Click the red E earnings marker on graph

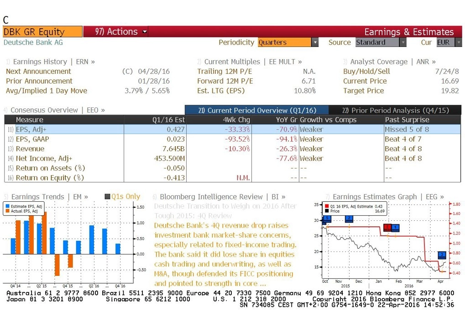pyautogui.click(x=387, y=228)
